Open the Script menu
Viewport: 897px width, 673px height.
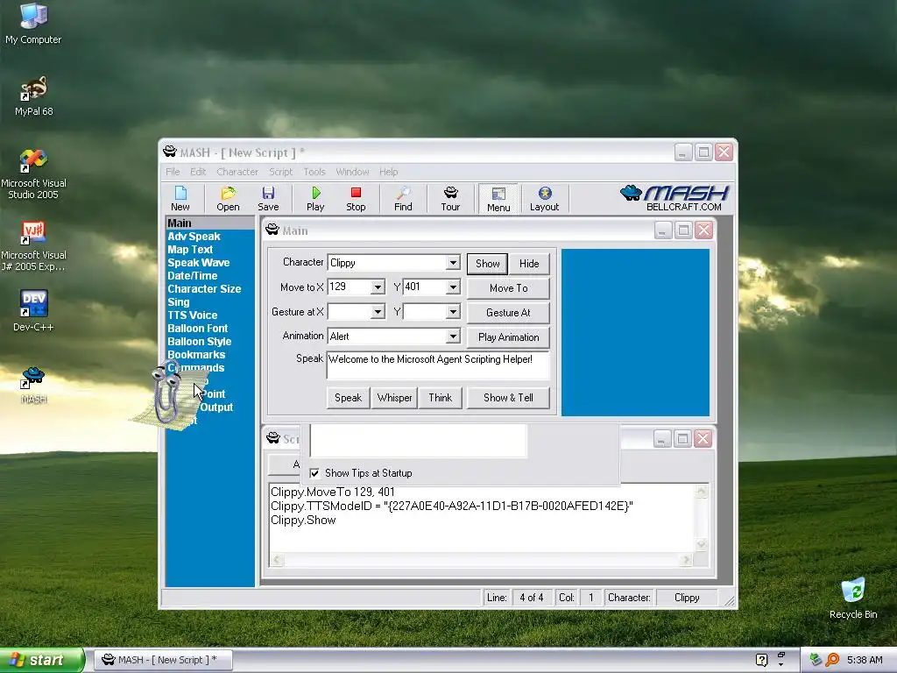click(x=281, y=172)
